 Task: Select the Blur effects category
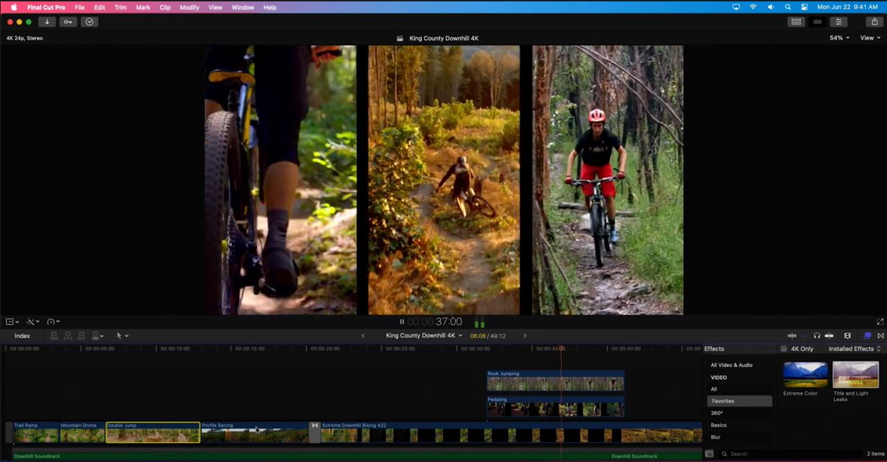point(715,437)
